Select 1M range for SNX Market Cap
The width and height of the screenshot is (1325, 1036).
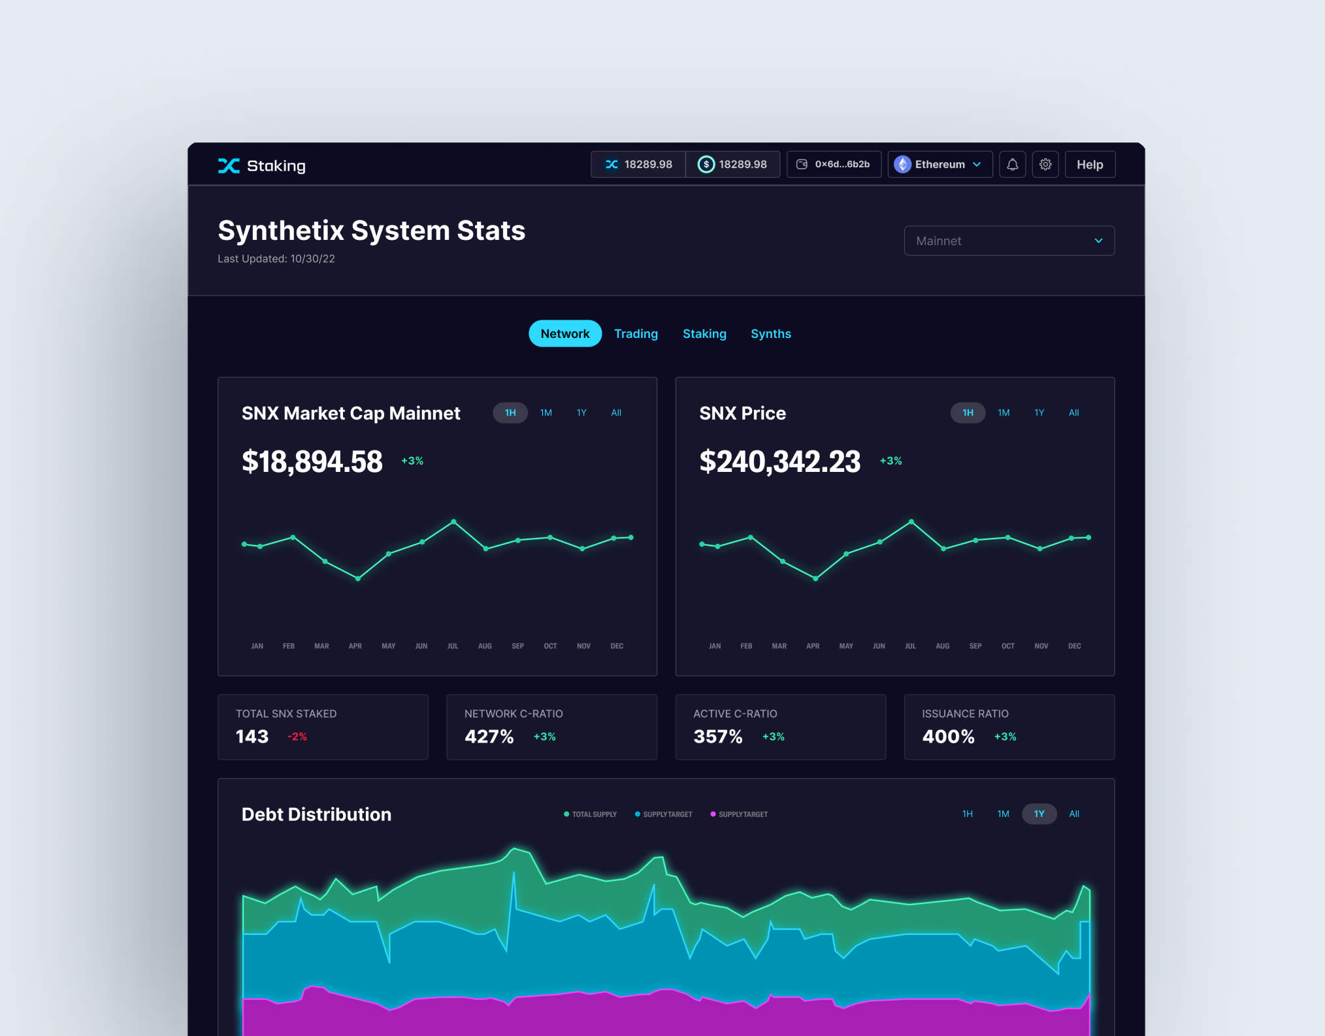[x=546, y=412]
